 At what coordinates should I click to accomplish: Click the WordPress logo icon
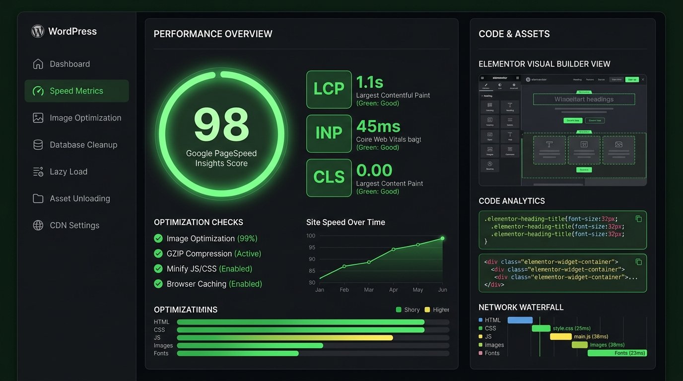coord(38,31)
